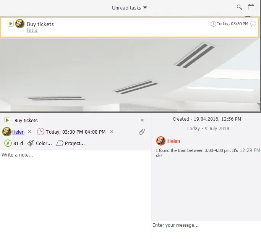Open the Color... picker
Image resolution: width=261 pixels, height=239 pixels.
[40, 143]
